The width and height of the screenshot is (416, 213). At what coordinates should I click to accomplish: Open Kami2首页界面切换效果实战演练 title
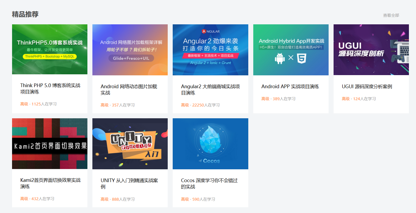[50, 183]
